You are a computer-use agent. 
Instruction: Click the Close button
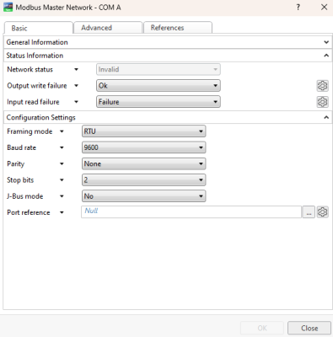(309, 328)
